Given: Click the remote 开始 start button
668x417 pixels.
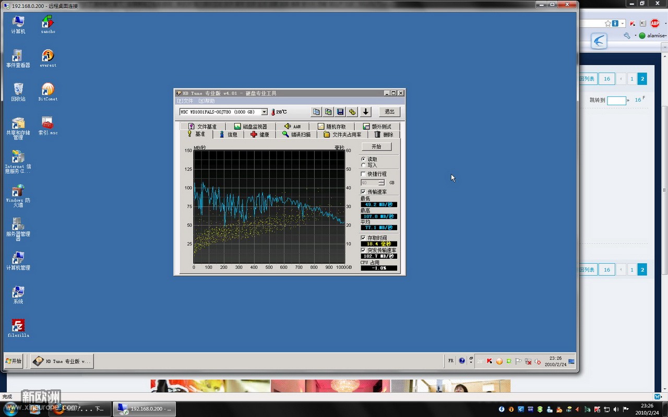Looking at the screenshot, I should pos(14,361).
